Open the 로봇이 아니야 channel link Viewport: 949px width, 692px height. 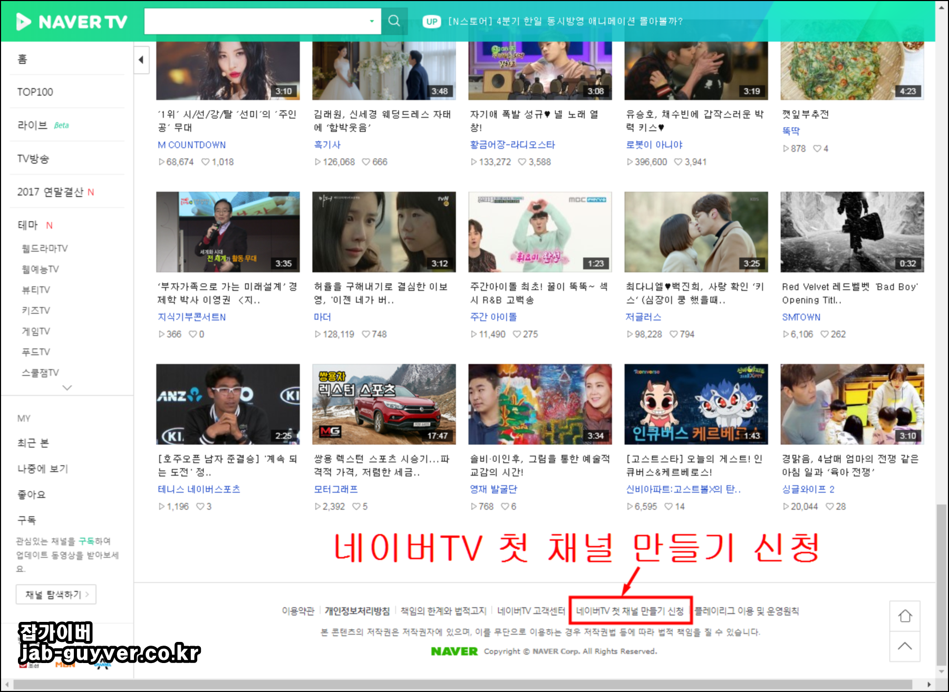point(654,144)
